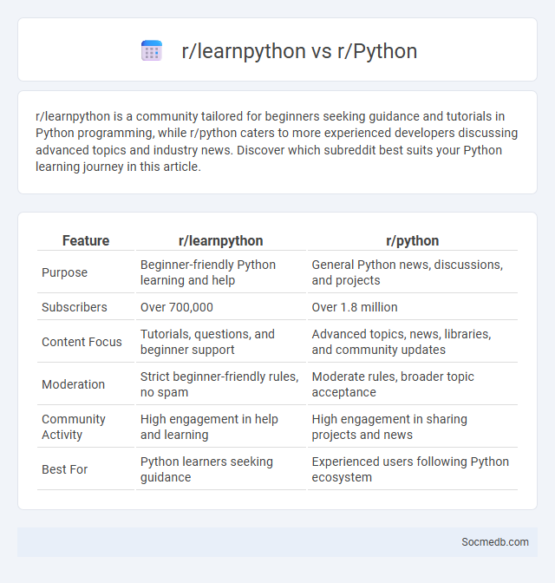555x583 pixels.
Task: Select 'Experienced users following Python ecosystem' cell
Action: tap(413, 469)
